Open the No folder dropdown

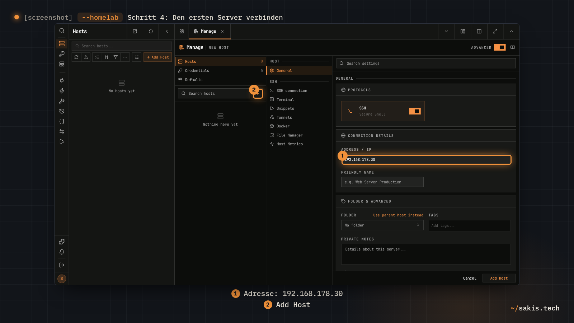(382, 225)
